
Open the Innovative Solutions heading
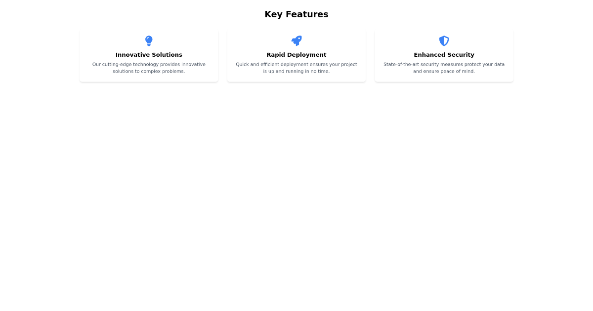(x=149, y=55)
